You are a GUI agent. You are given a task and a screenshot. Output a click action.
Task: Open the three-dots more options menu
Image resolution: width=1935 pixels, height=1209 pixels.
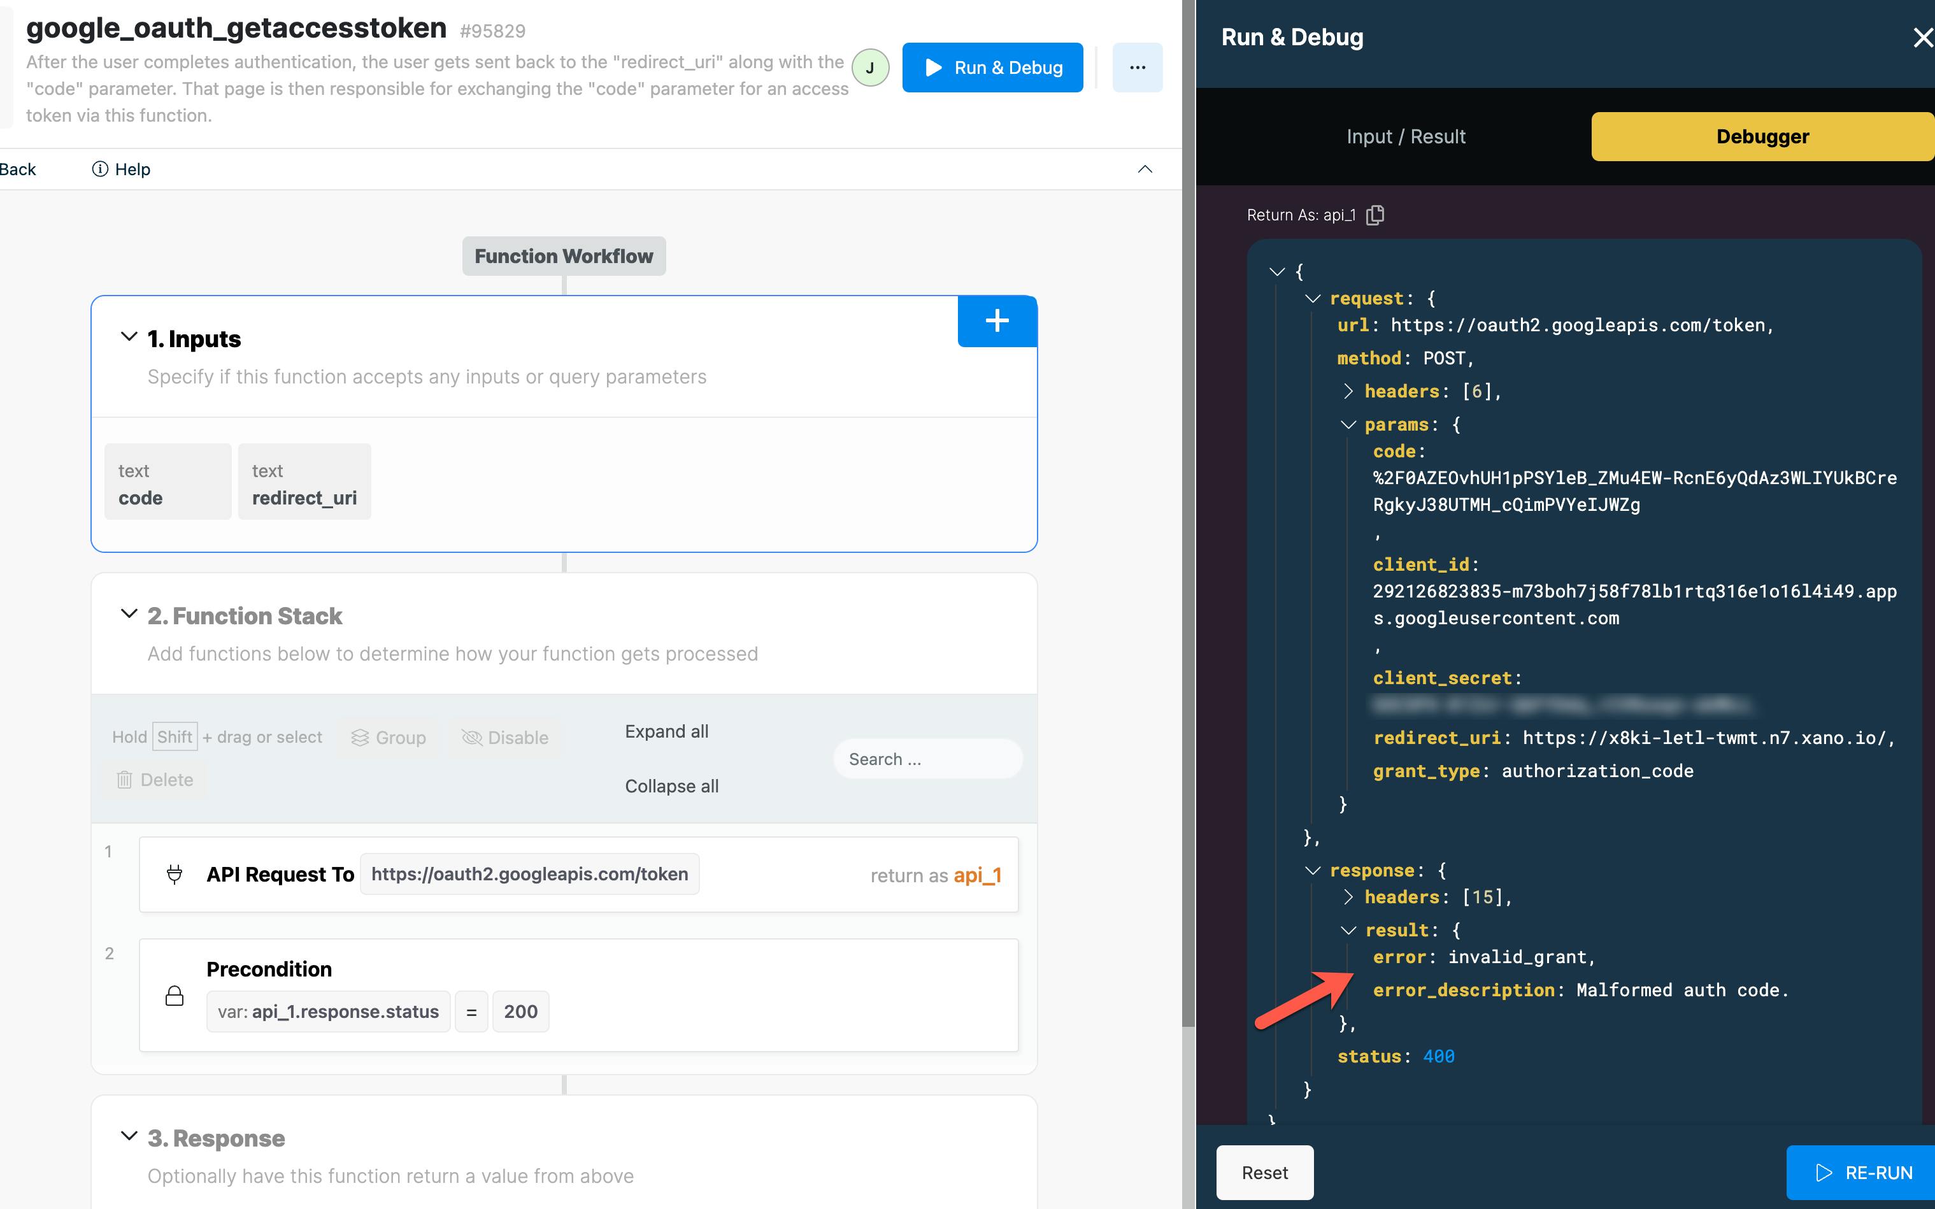[x=1137, y=67]
